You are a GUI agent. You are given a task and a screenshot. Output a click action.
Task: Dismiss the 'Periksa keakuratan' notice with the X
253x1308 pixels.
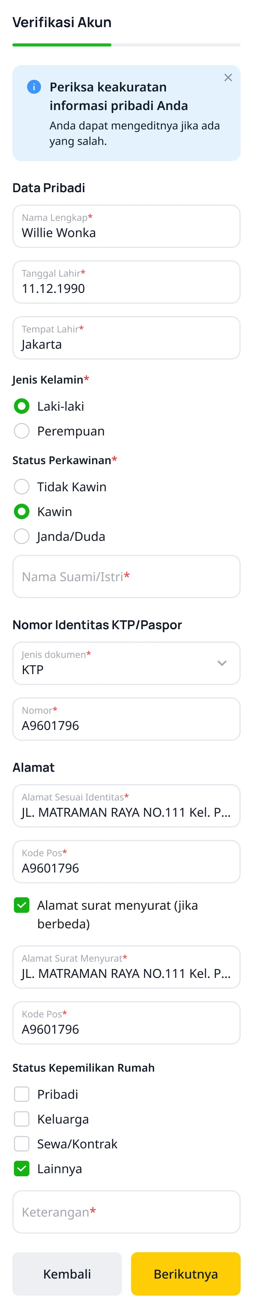coord(227,78)
